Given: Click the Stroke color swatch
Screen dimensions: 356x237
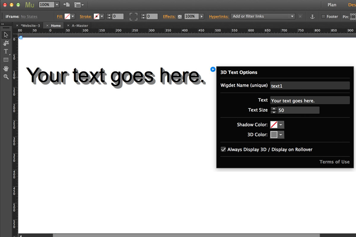Looking at the screenshot, I should 97,17.
